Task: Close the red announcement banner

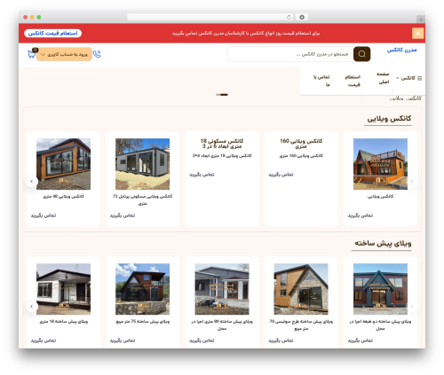Action: pyautogui.click(x=417, y=33)
